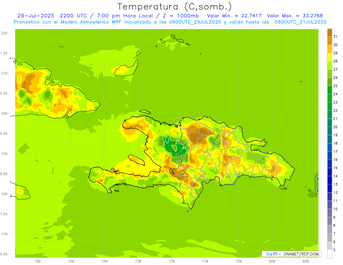343x265 pixels.
Task: Click the dark brown swatch above 31
Action: pos(330,32)
